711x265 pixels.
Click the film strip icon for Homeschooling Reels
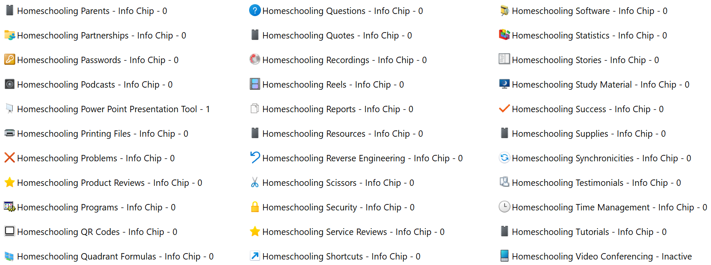point(255,84)
